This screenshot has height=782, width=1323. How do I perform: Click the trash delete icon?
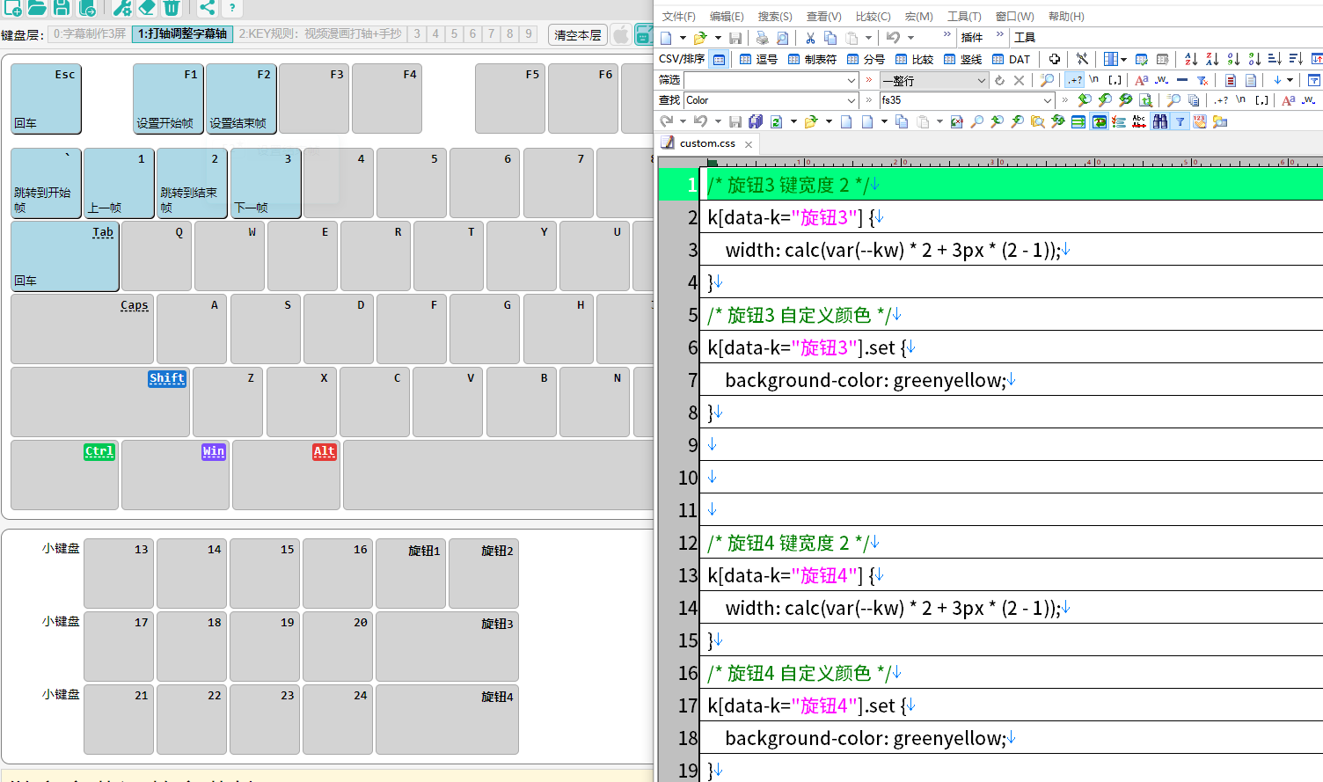172,8
